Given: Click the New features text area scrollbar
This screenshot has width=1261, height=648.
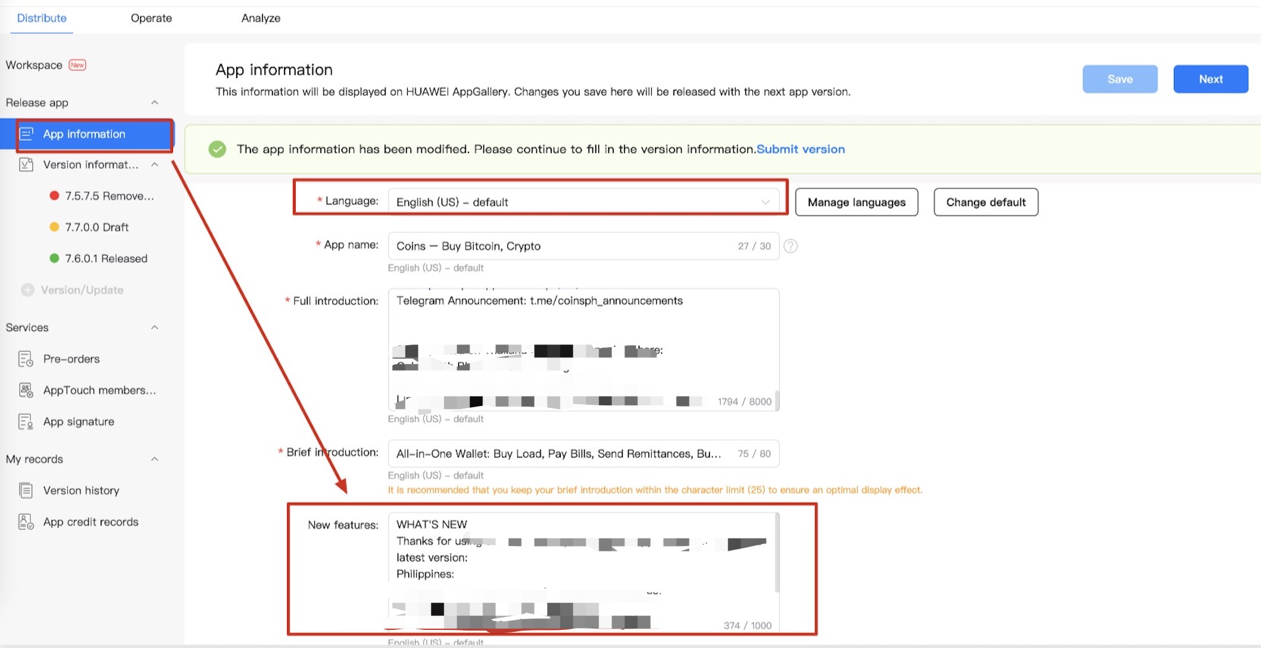Looking at the screenshot, I should pos(777,553).
